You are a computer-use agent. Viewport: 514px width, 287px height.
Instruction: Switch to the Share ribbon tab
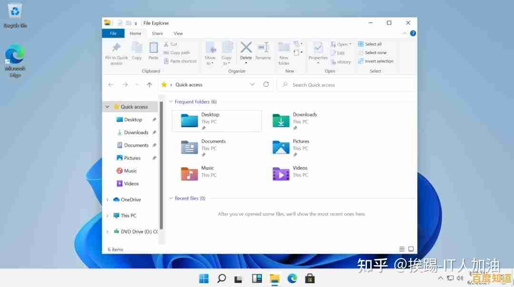point(157,33)
